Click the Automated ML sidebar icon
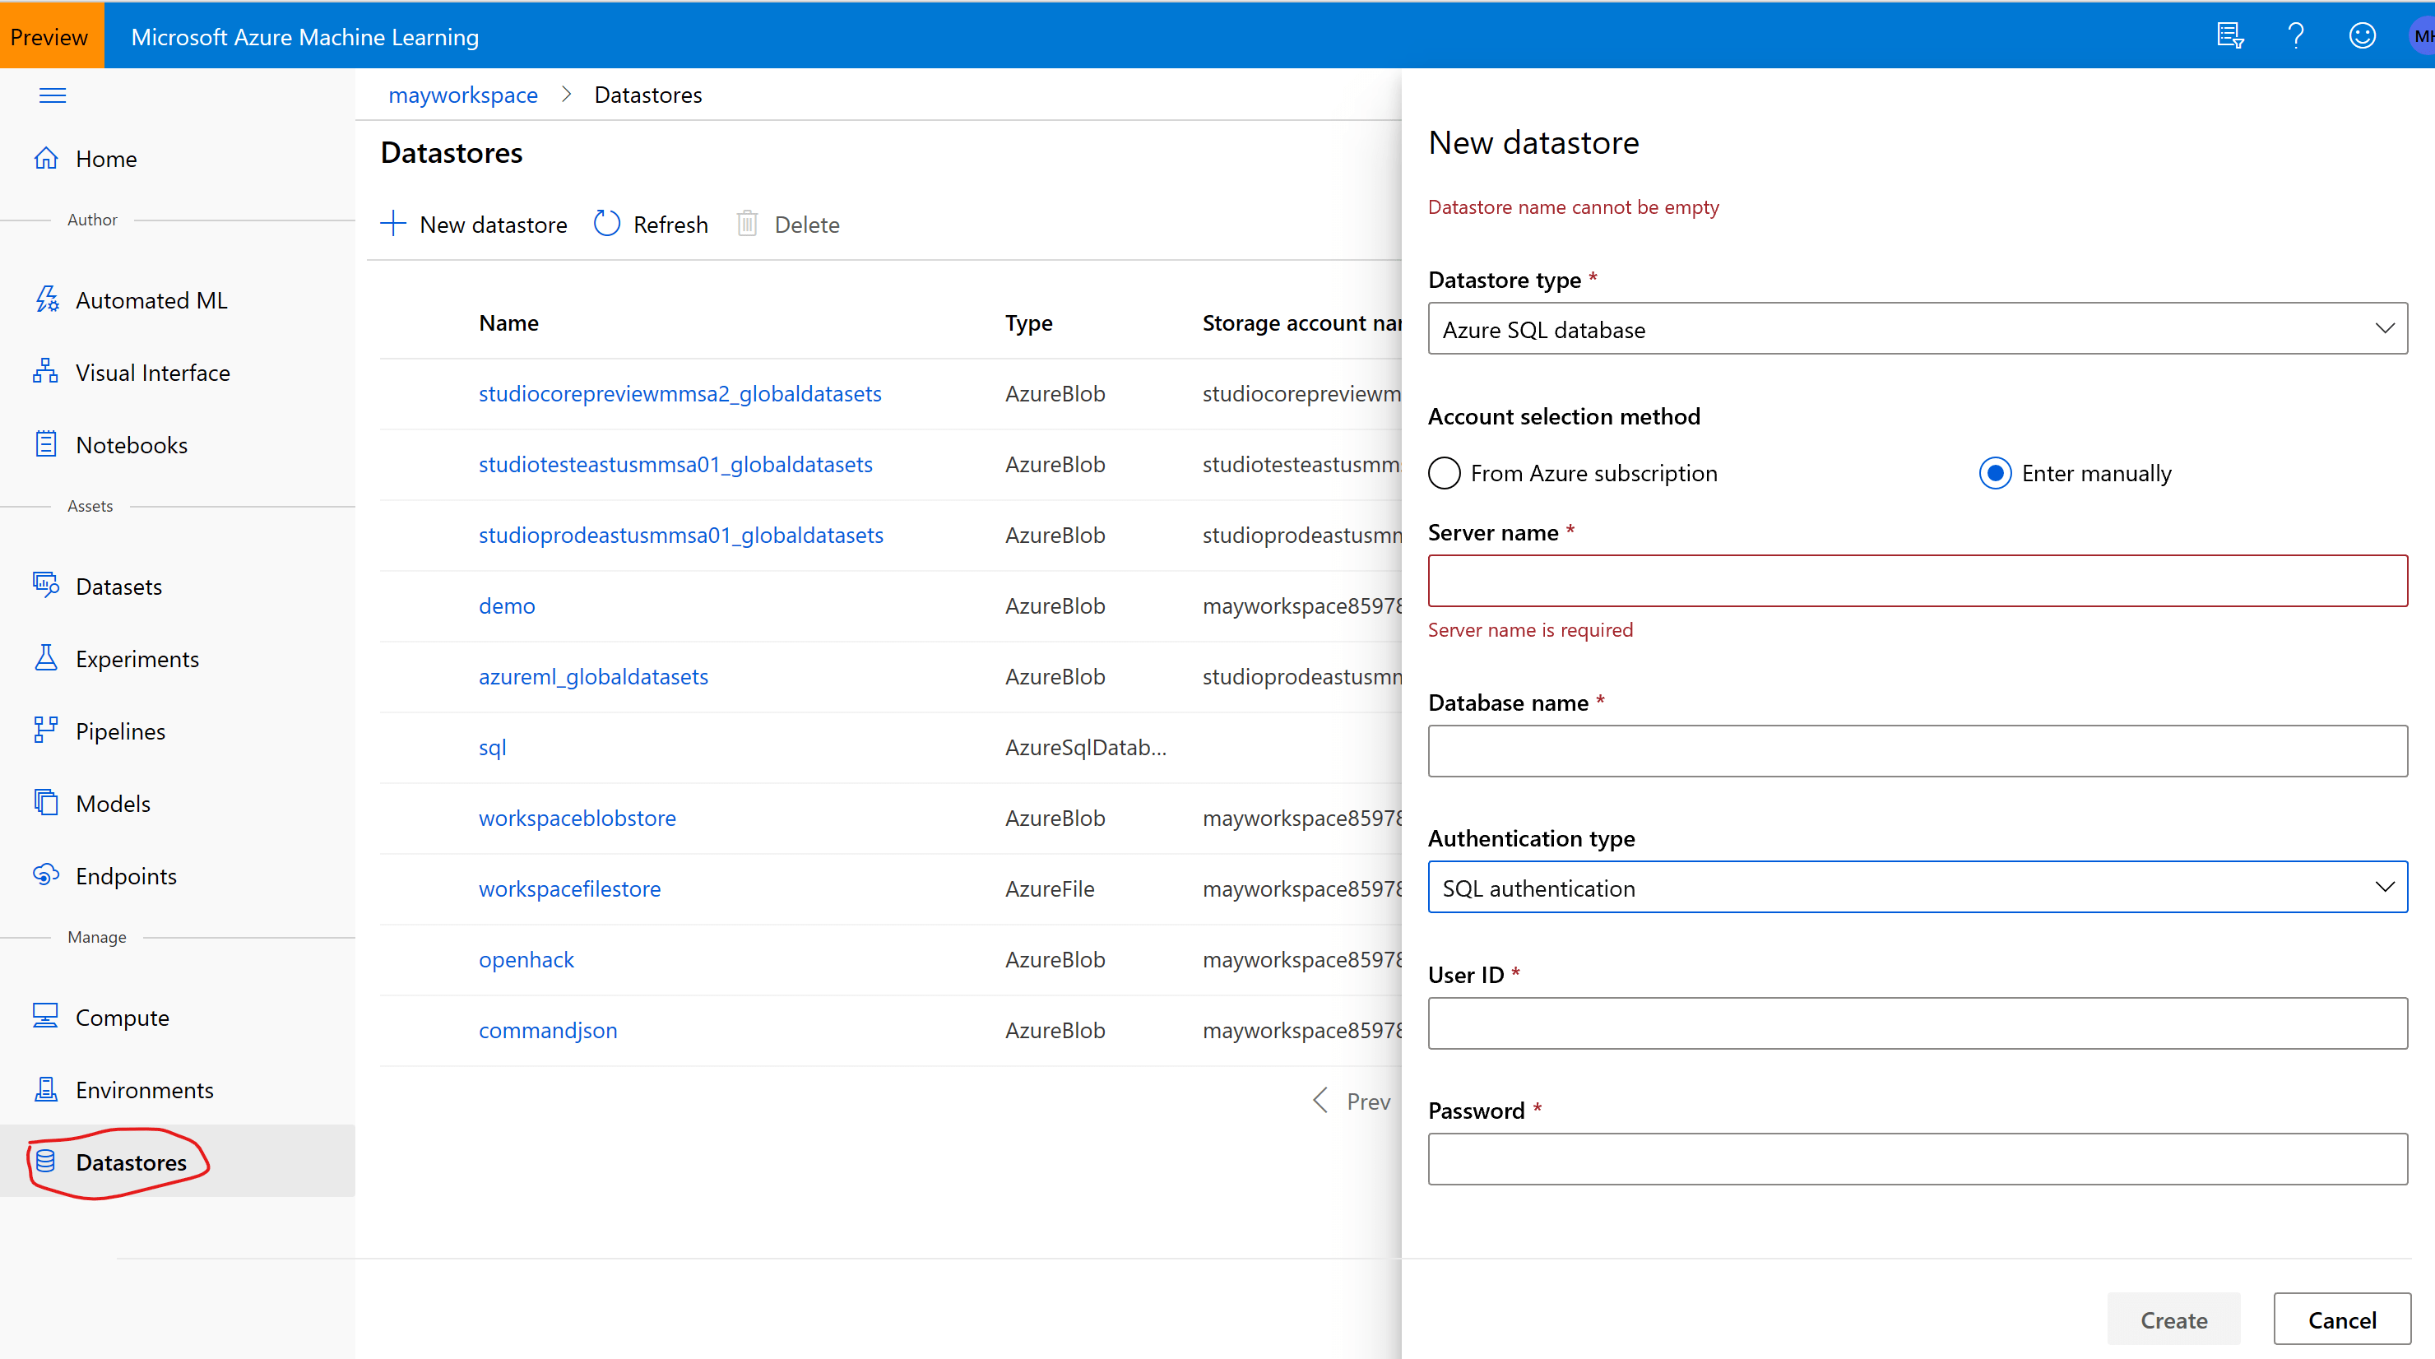 click(x=46, y=299)
